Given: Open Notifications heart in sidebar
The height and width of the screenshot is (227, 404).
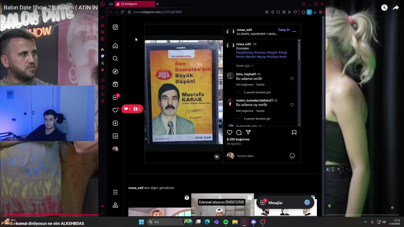Looking at the screenshot, I should [115, 110].
